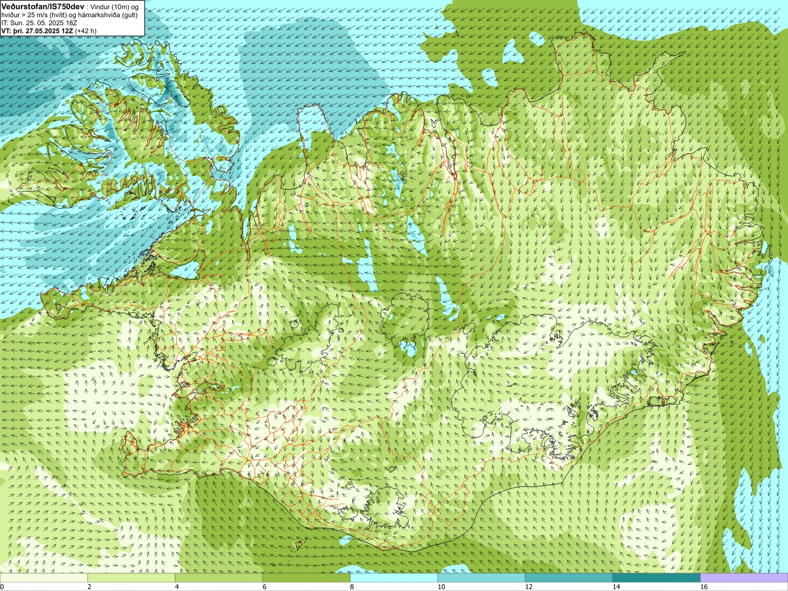Click the dark teal 14–16 m/s legend band
This screenshot has width=788, height=591.
[657, 578]
